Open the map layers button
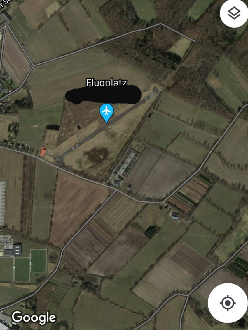Image resolution: width=248 pixels, height=330 pixels. pos(234,13)
